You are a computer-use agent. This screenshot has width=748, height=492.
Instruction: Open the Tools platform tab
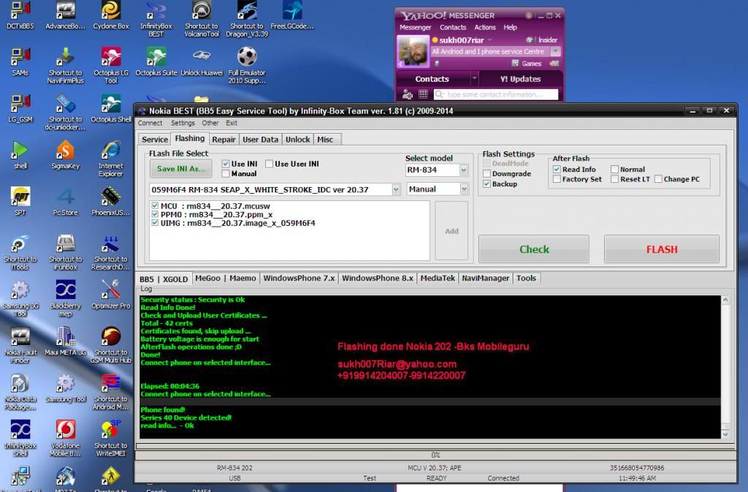click(526, 279)
